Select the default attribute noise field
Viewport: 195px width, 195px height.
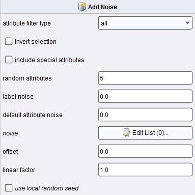[x=145, y=115]
